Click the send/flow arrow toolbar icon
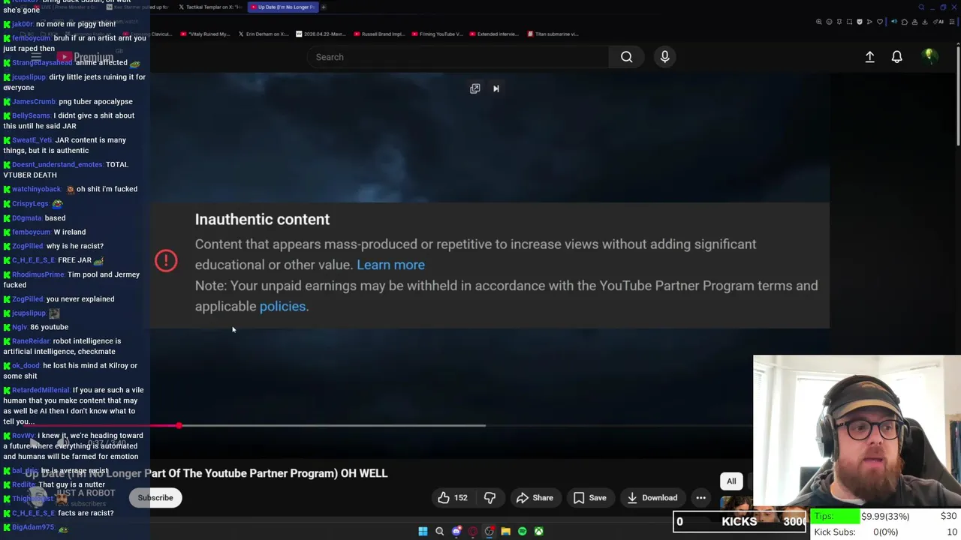 869,22
